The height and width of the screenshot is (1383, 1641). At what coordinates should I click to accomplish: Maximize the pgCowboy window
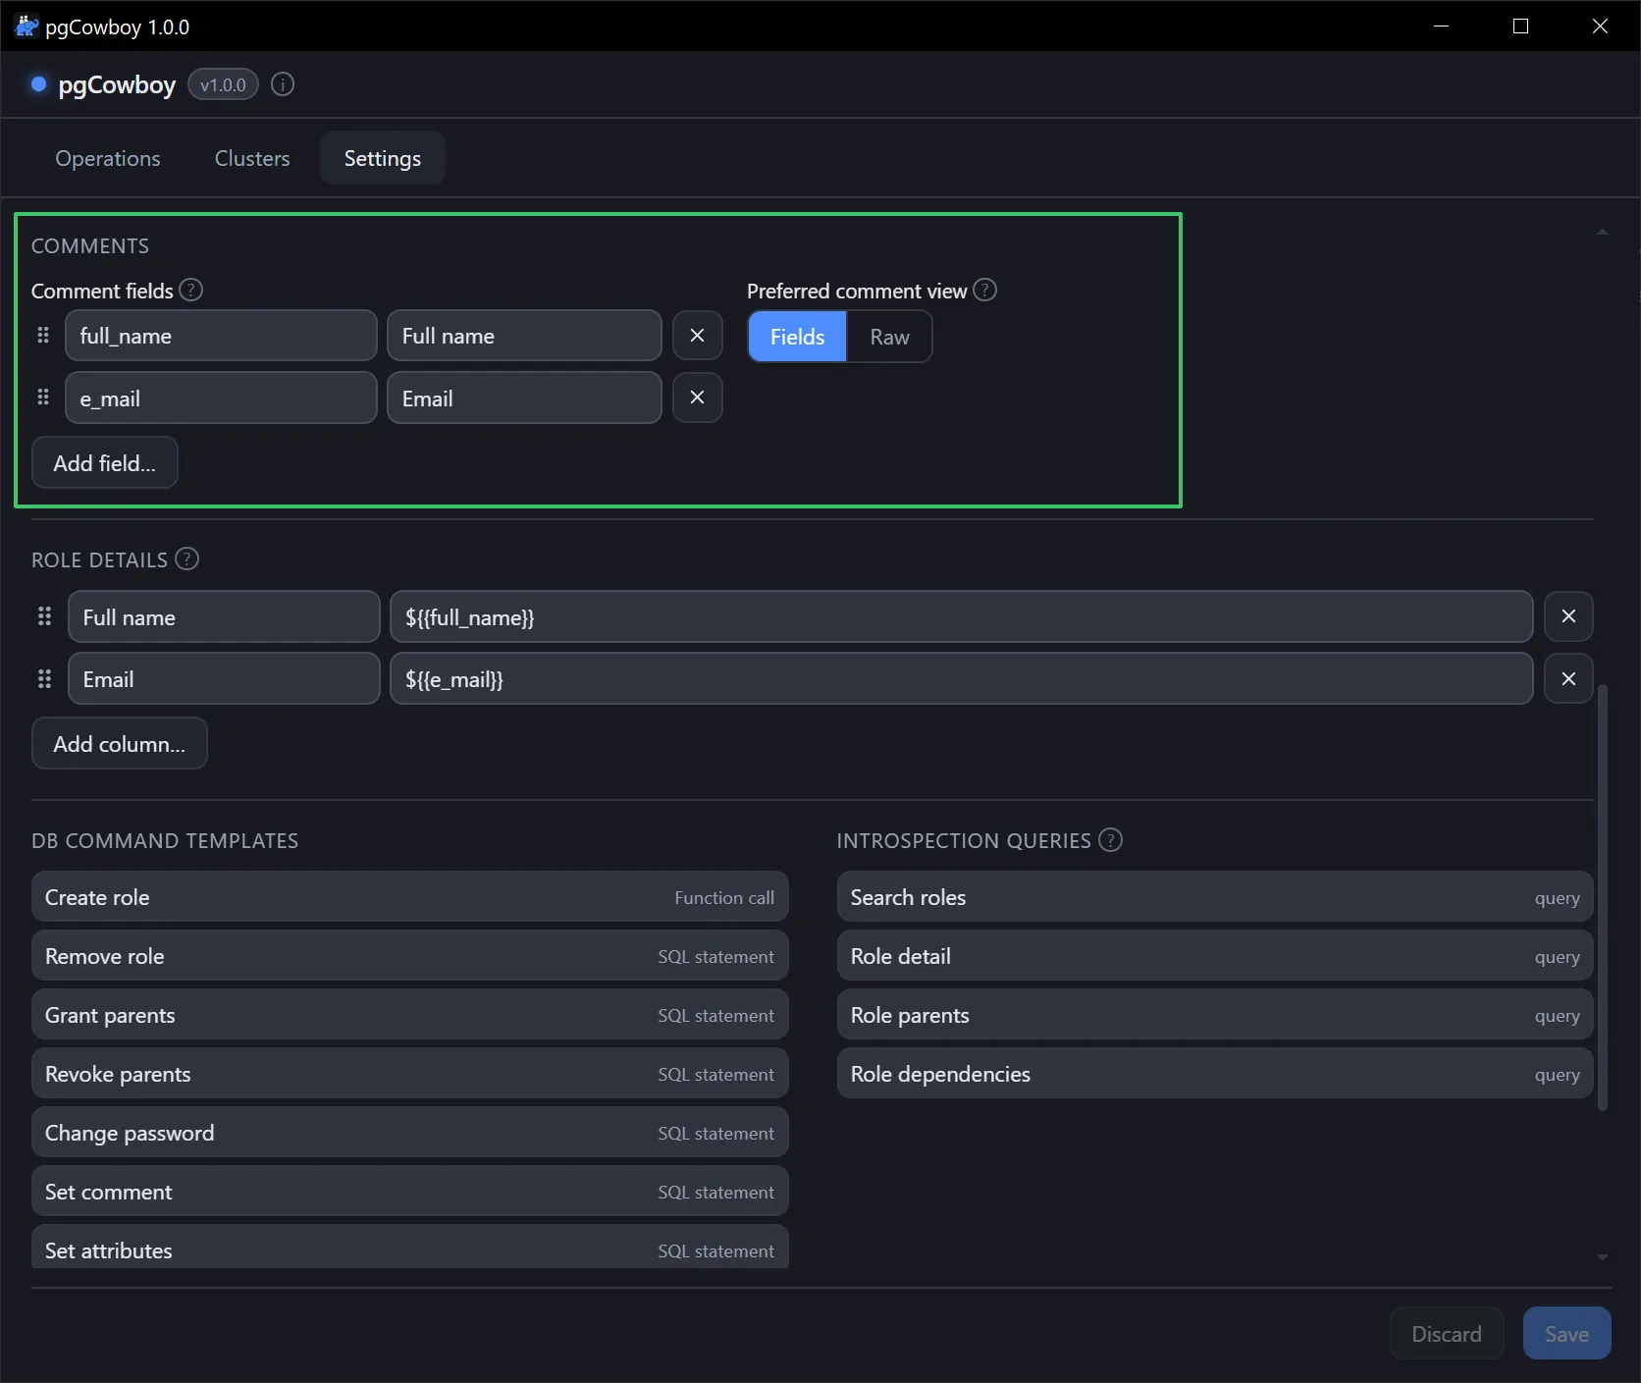(x=1520, y=27)
